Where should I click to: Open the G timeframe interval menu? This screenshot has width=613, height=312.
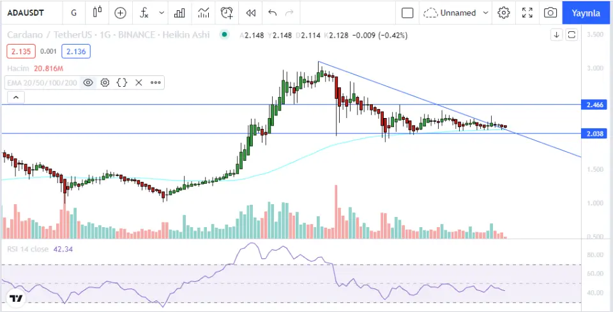click(x=74, y=12)
